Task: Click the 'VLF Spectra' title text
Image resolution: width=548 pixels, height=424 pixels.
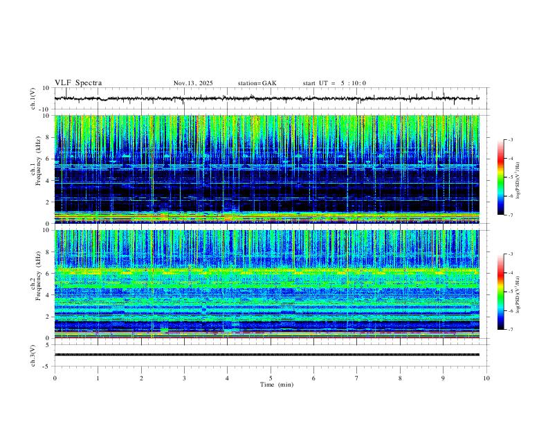Action: click(x=78, y=83)
